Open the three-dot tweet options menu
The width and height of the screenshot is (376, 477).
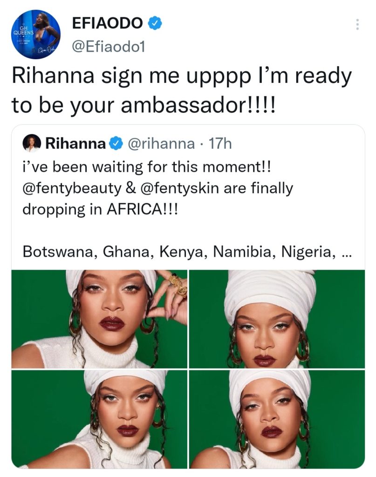(357, 24)
